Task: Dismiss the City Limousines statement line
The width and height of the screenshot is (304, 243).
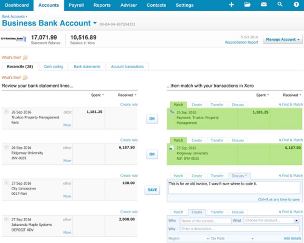Action: click(x=6, y=183)
